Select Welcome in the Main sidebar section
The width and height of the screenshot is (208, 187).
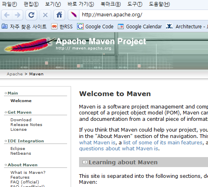coord(21,101)
